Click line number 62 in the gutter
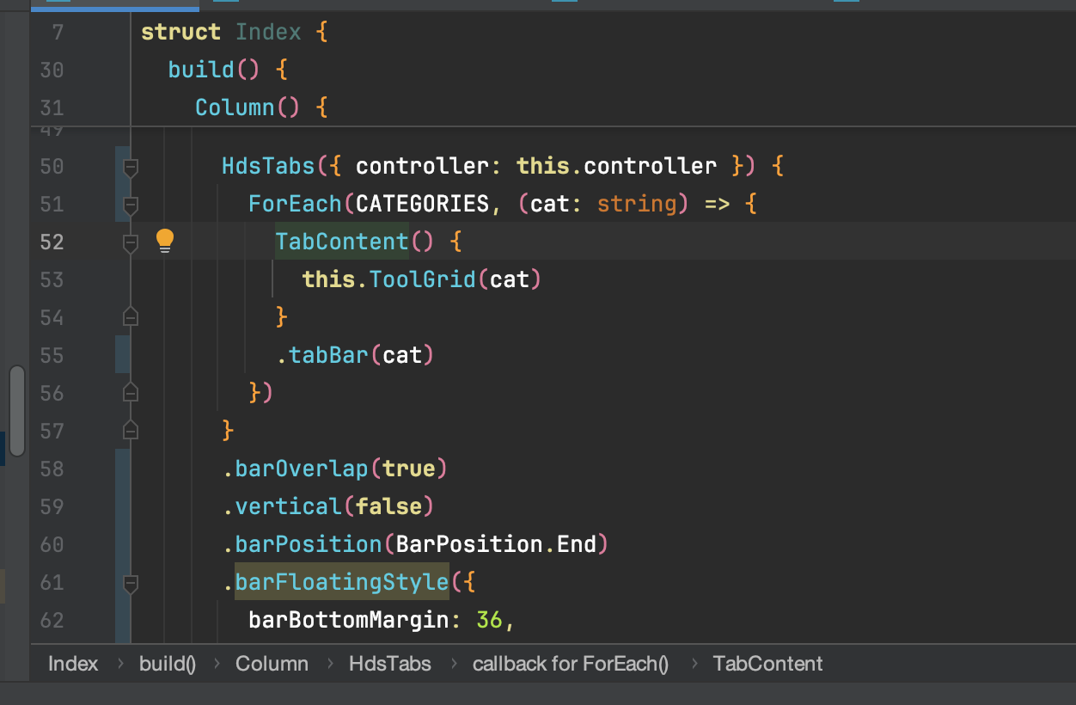 (52, 620)
